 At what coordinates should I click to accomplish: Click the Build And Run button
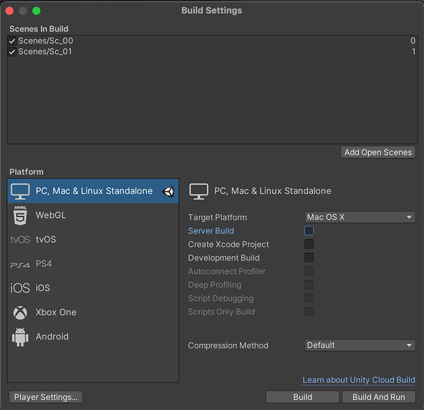coord(378,397)
